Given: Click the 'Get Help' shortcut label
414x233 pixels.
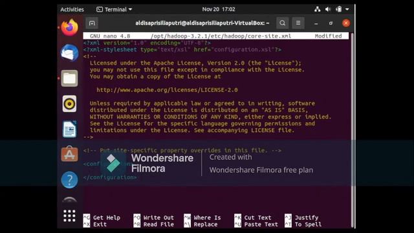Looking at the screenshot, I should click(x=107, y=217).
